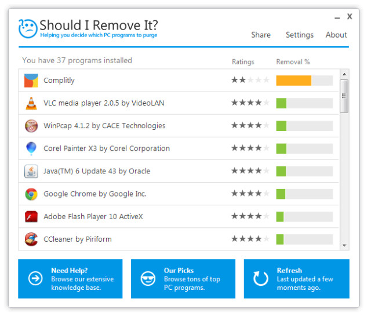Open the About page
Screen dimensions: 371x316
[x=336, y=35]
